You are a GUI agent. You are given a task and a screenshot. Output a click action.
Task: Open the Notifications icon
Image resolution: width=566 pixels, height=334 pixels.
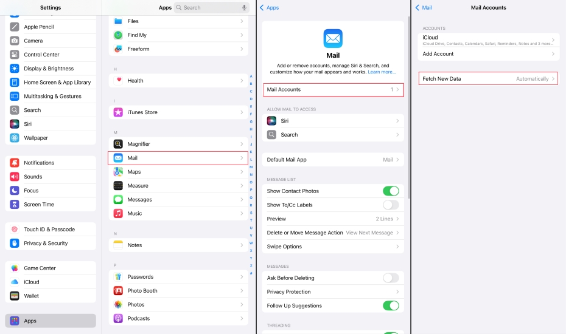15,163
